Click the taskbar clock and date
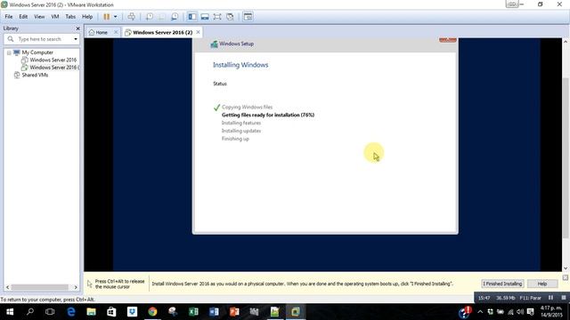This screenshot has height=320, width=570. tap(550, 312)
